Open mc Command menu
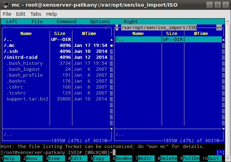The image size is (231, 162). pyautogui.click(x=66, y=22)
